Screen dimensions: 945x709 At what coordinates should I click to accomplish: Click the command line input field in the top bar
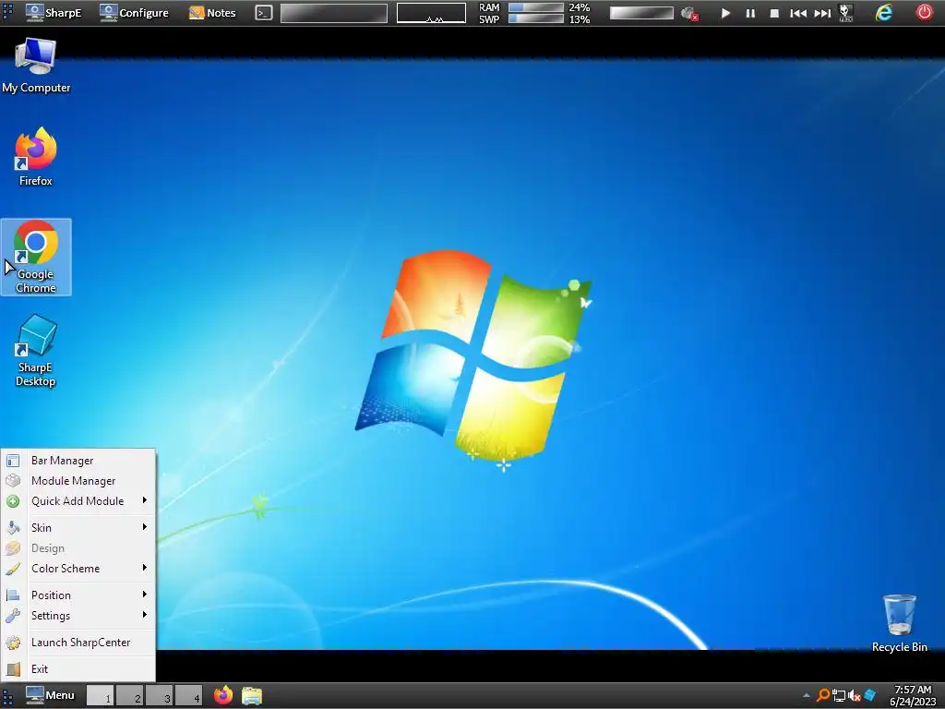334,13
